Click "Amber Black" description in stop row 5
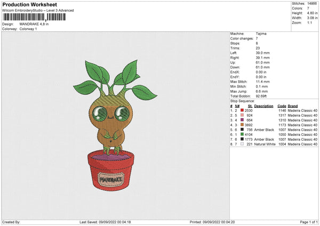This screenshot has height=226, width=320. 264,130
